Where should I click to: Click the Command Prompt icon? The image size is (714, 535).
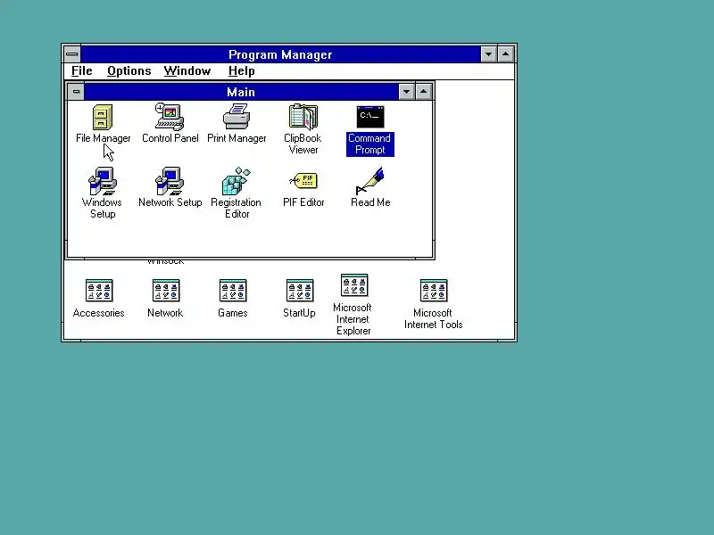(370, 118)
